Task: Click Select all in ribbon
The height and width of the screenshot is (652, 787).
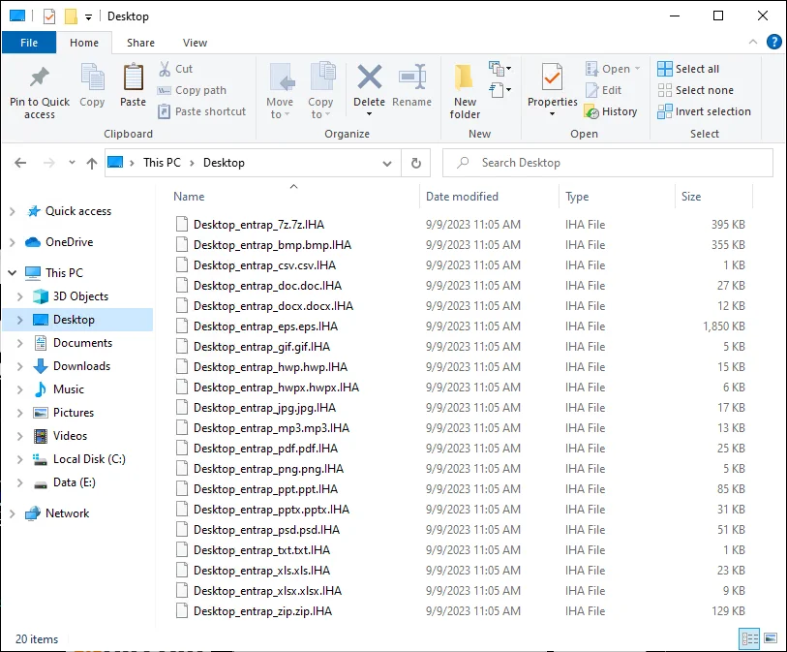Action: [687, 69]
